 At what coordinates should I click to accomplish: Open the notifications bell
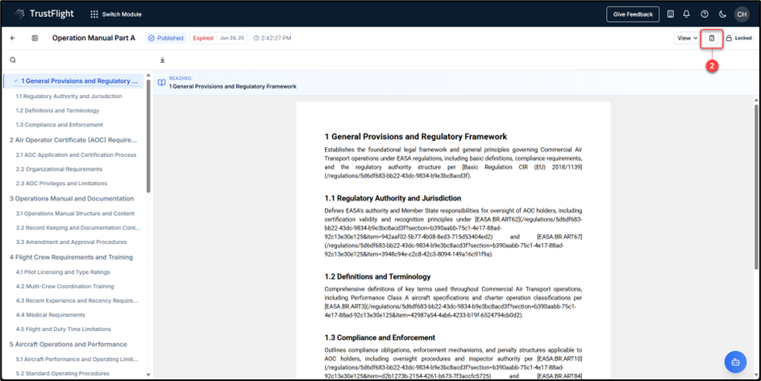[x=686, y=14]
